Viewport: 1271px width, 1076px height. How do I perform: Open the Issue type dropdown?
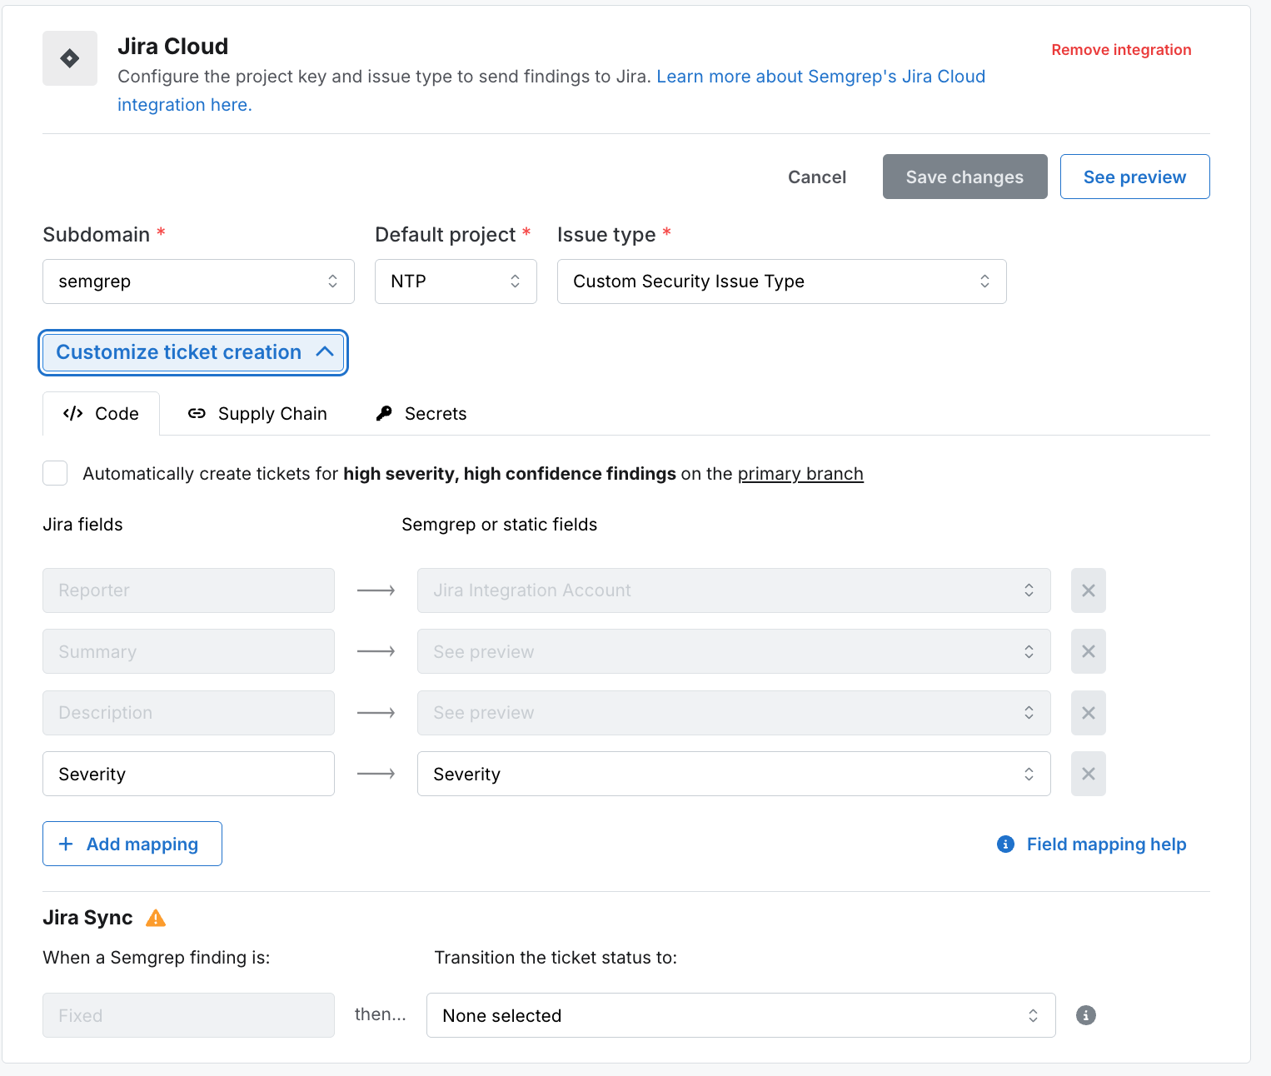(781, 281)
